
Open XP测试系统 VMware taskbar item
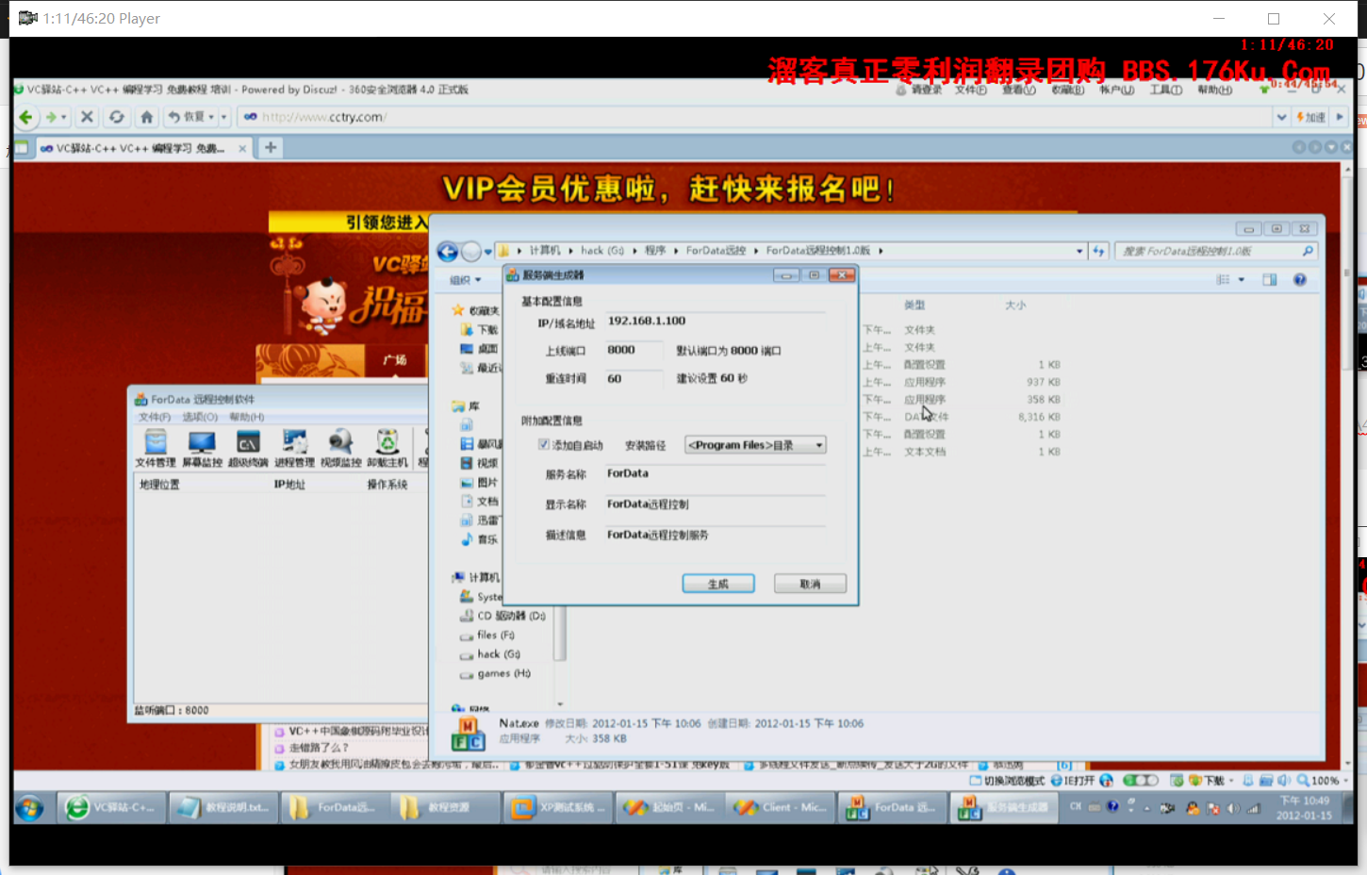(x=558, y=807)
